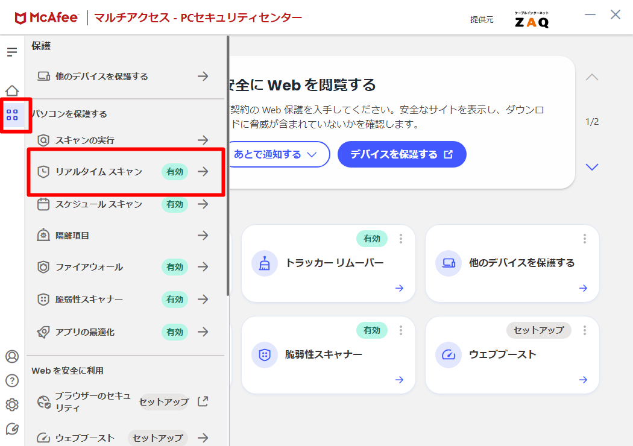This screenshot has height=446, width=633.
Task: Click the gauge icon on ウェブブースト card
Action: tap(448, 355)
